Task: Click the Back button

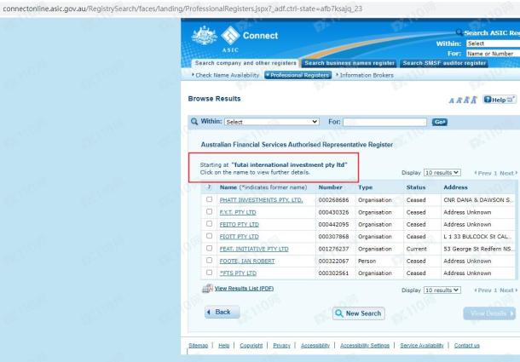Action: pos(222,312)
